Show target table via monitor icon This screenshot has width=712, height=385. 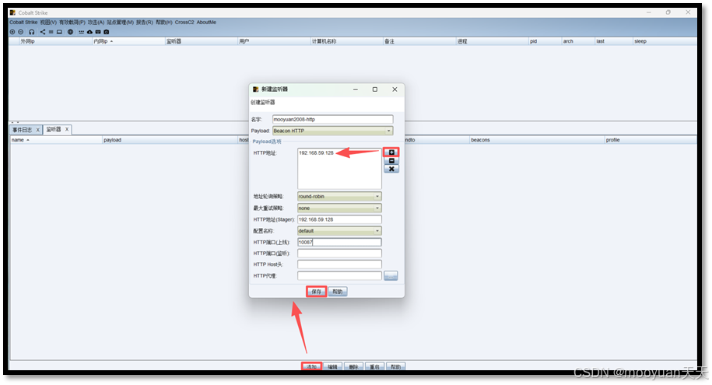[59, 32]
